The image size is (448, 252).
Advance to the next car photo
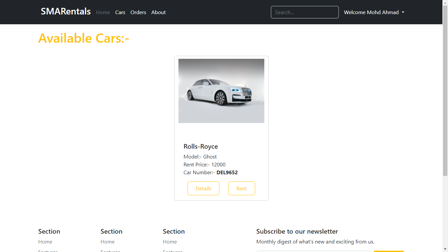pos(258,96)
